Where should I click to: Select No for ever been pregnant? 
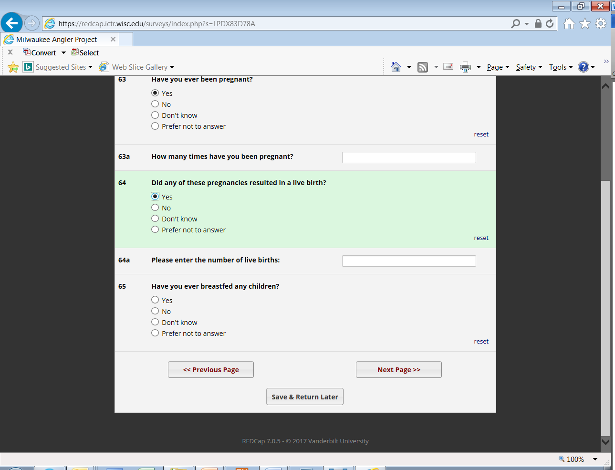pos(155,104)
